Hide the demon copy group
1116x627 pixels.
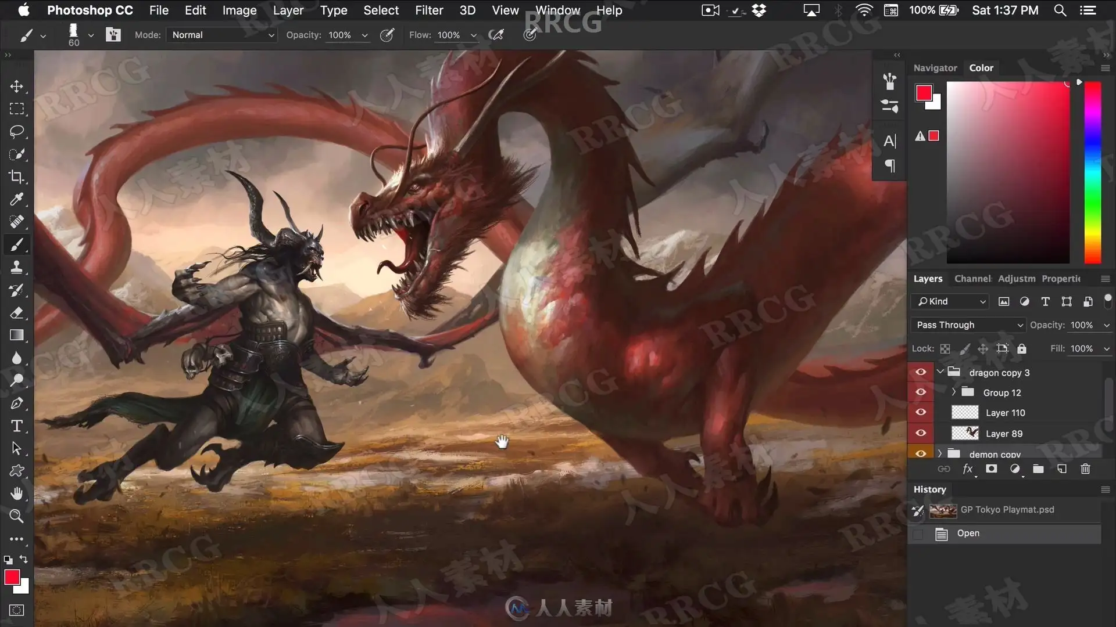coord(921,453)
